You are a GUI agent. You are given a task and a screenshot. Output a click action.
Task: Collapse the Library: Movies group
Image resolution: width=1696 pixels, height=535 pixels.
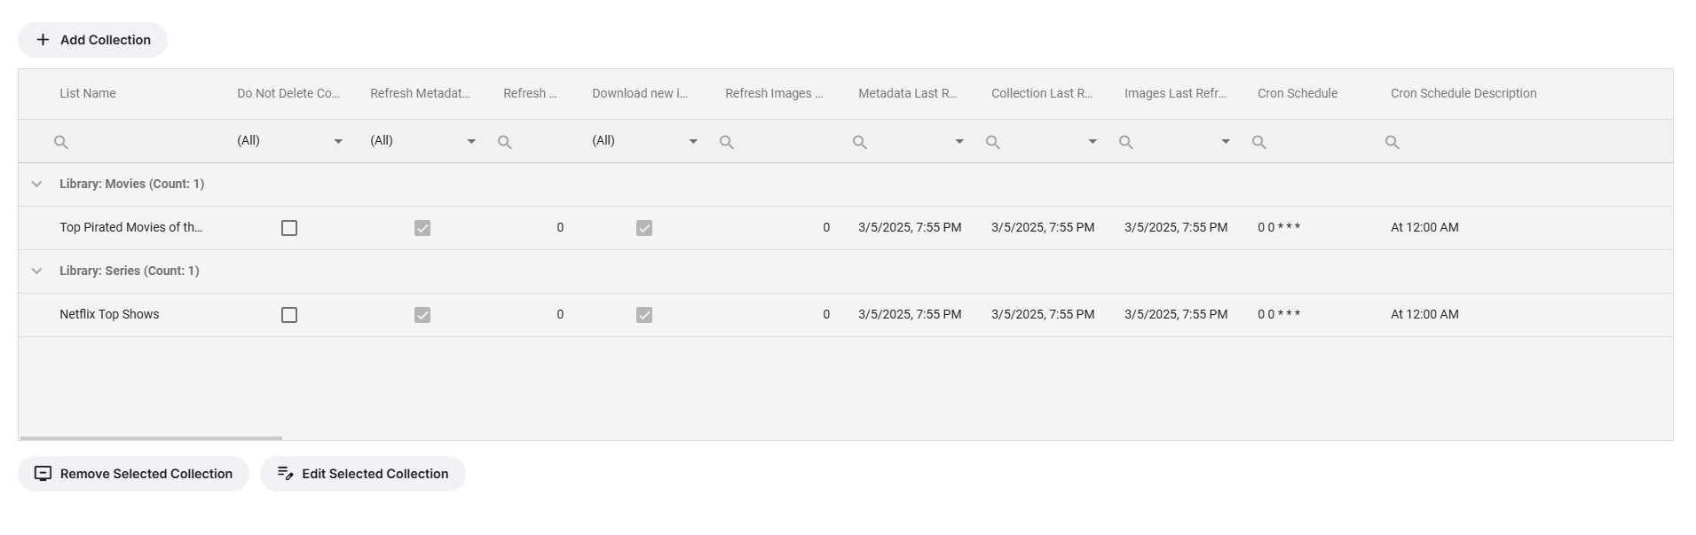coord(36,185)
